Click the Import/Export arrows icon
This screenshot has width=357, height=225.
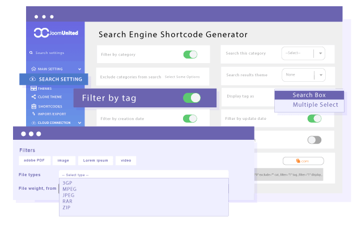(x=33, y=114)
